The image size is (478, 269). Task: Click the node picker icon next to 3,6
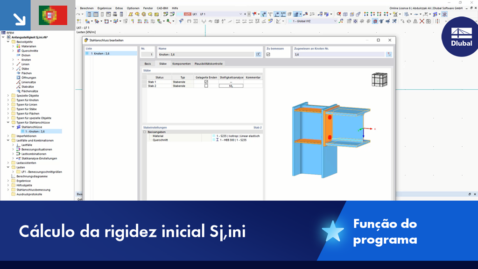point(389,54)
